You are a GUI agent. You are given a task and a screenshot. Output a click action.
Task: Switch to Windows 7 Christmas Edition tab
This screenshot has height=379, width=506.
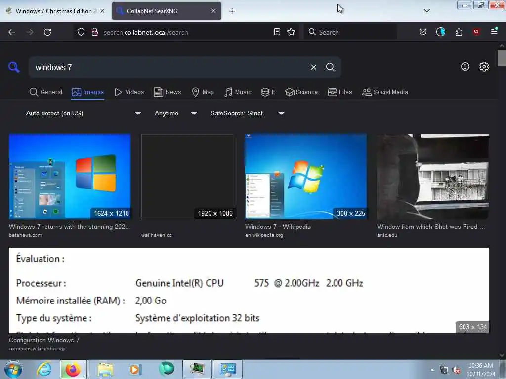pos(55,11)
